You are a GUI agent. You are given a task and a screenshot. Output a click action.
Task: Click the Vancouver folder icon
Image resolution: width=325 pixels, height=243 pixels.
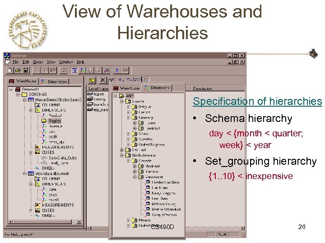click(141, 177)
